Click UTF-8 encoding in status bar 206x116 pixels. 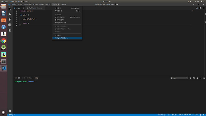pyautogui.click(x=186, y=115)
